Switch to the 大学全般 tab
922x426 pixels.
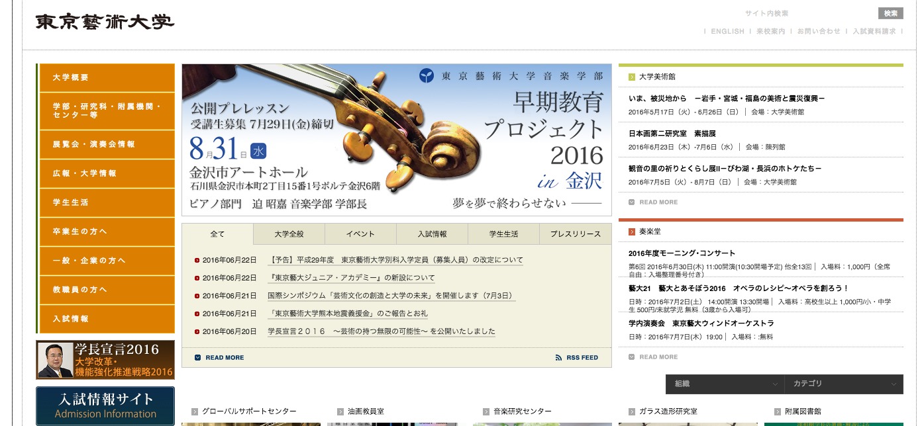click(289, 234)
